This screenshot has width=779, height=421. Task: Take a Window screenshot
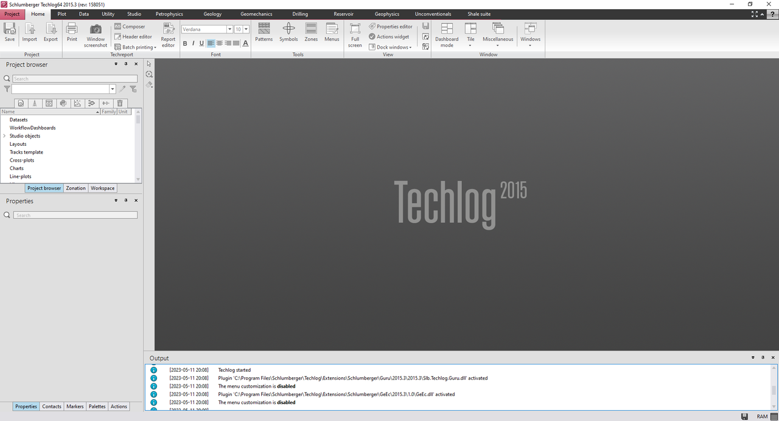pyautogui.click(x=96, y=35)
